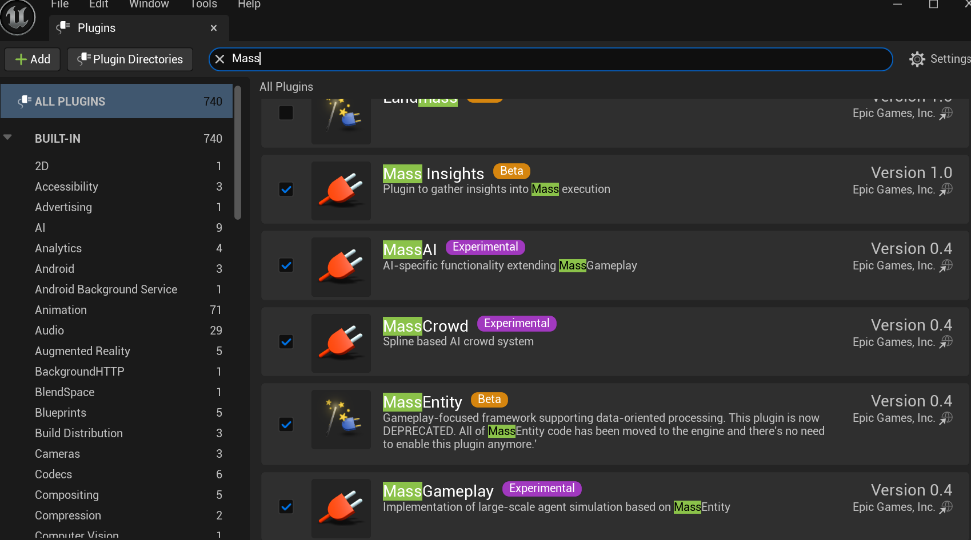
Task: Open the Help menu
Action: (249, 5)
